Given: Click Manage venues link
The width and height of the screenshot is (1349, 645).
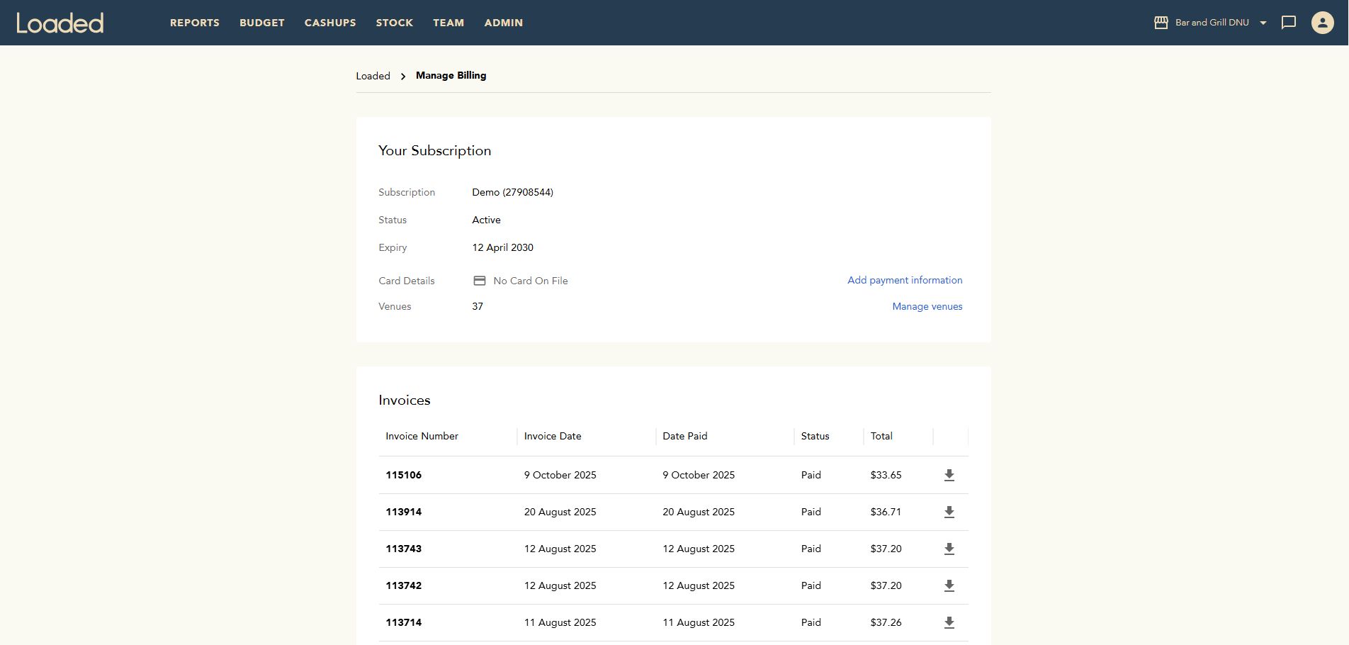Looking at the screenshot, I should [927, 306].
